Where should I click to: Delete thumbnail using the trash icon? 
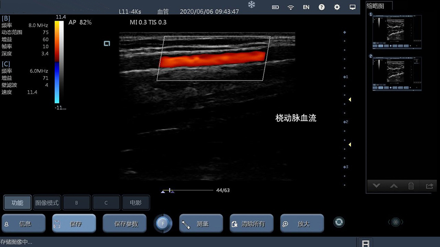tap(411, 186)
